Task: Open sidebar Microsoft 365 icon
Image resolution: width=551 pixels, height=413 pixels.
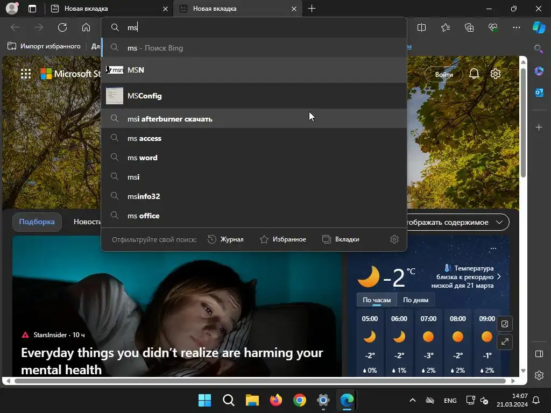Action: (539, 71)
